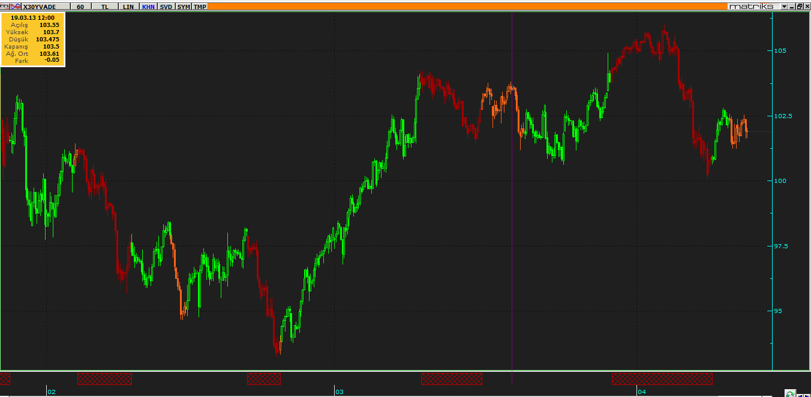Click the 03 month marker on time axis
811x397 pixels.
click(340, 392)
